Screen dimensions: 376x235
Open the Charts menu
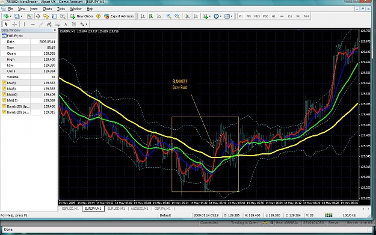pos(48,9)
